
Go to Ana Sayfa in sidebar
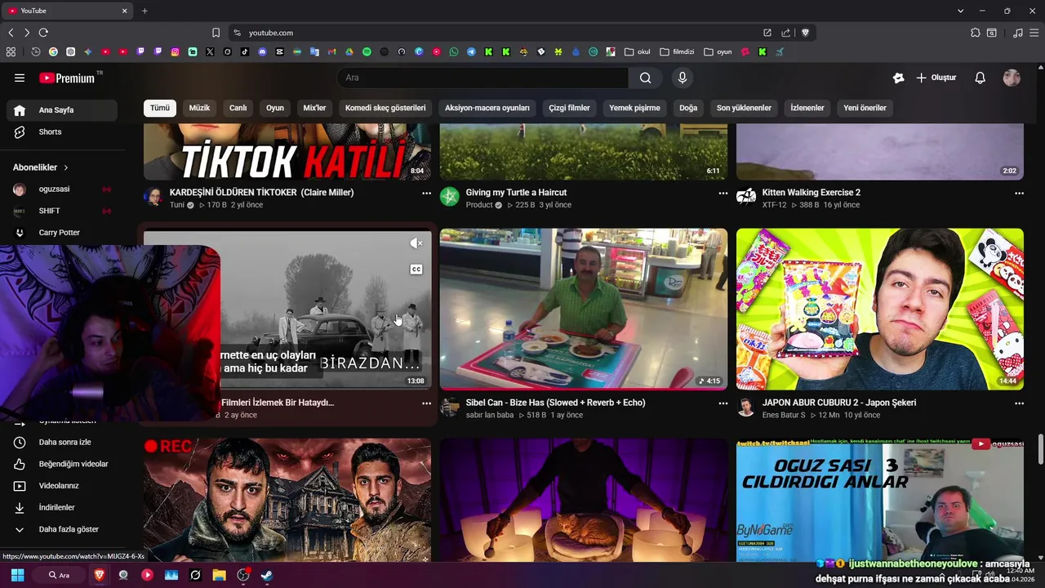(62, 110)
